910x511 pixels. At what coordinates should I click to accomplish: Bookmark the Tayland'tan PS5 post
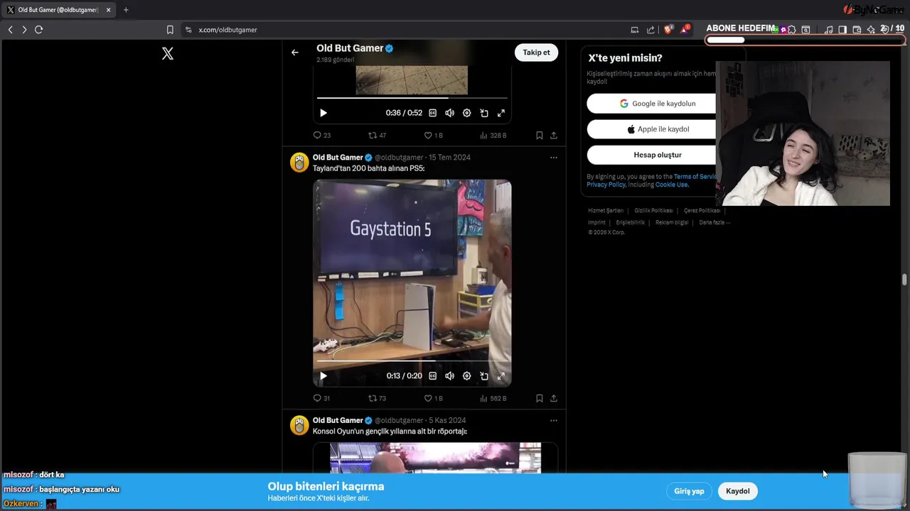[540, 398]
